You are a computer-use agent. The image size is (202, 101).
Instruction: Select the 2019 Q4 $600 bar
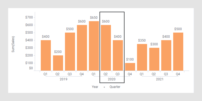(x=82, y=48)
